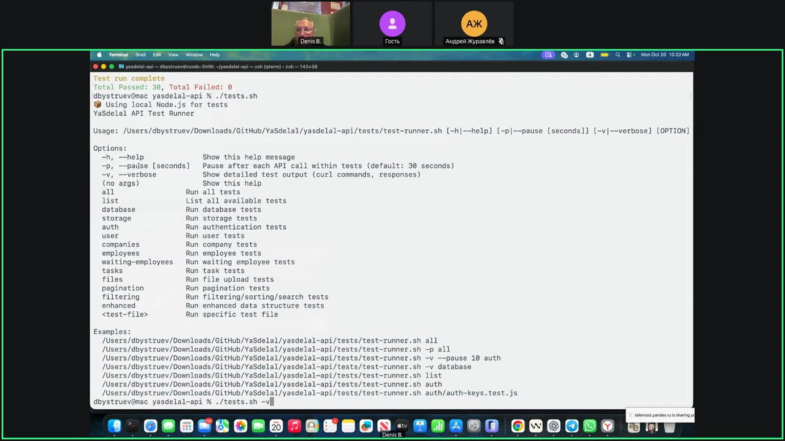The image size is (785, 441).
Task: Open Telegram from the Dock
Action: [x=572, y=426]
